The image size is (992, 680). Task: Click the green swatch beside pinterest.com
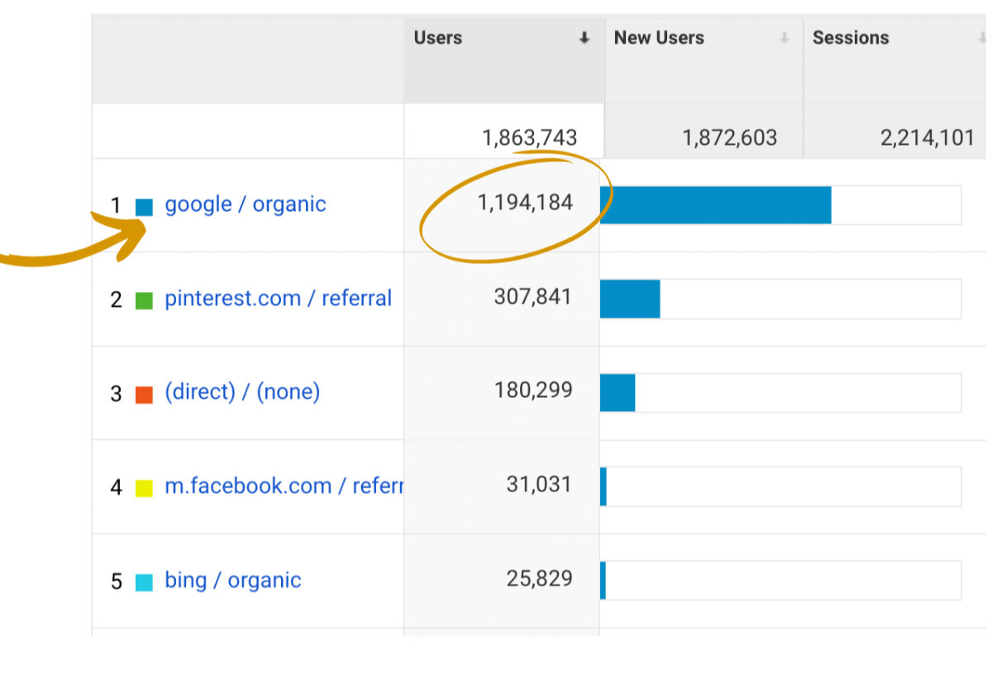coord(144,301)
